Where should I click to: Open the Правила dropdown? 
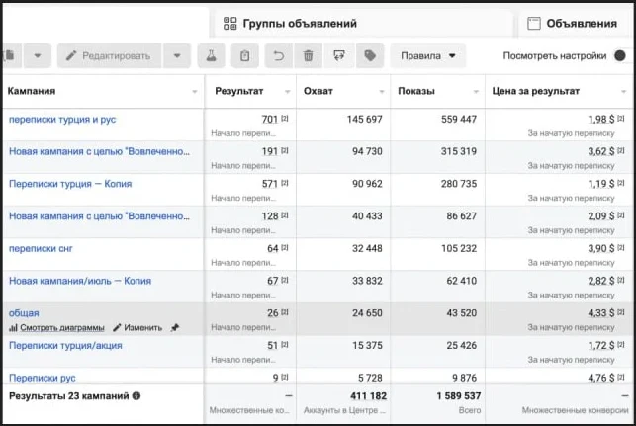pyautogui.click(x=428, y=55)
